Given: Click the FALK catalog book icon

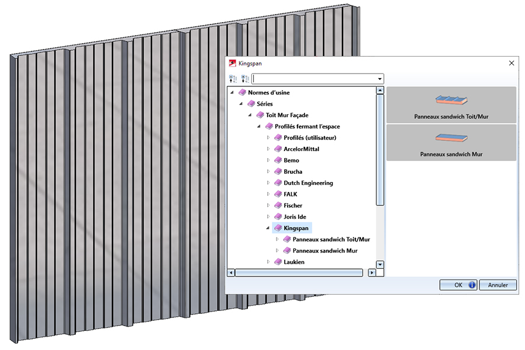Looking at the screenshot, I should tap(278, 194).
